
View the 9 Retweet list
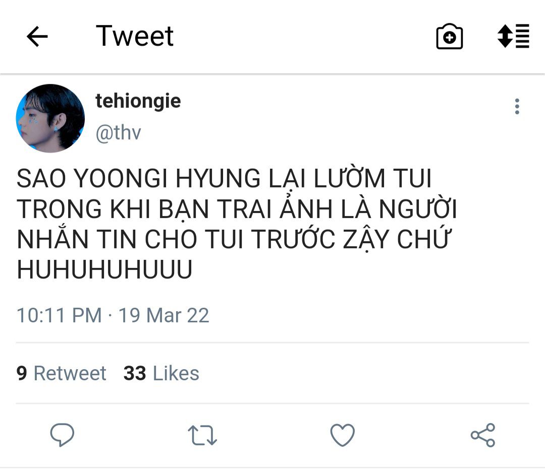(x=61, y=373)
